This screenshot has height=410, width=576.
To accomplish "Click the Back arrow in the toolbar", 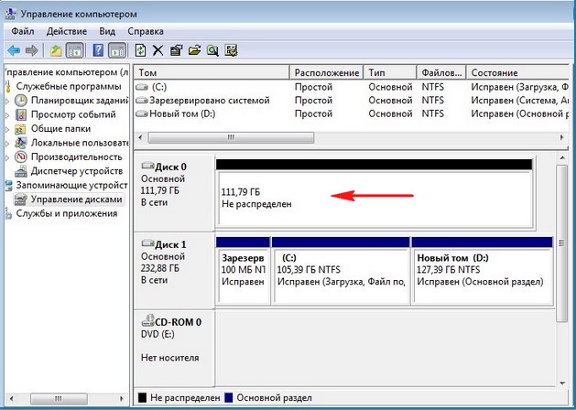I will 14,49.
